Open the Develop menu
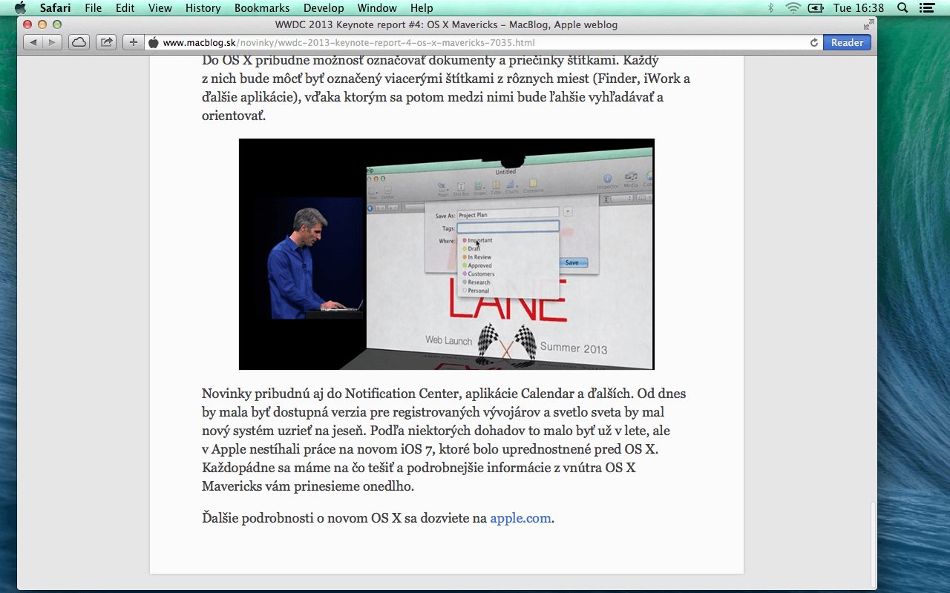Screen dimensions: 950x593 click(324, 8)
